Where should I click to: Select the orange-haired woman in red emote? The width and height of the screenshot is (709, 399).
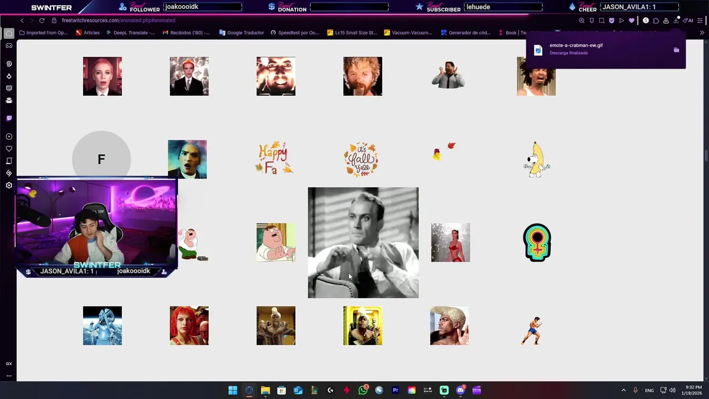189,326
